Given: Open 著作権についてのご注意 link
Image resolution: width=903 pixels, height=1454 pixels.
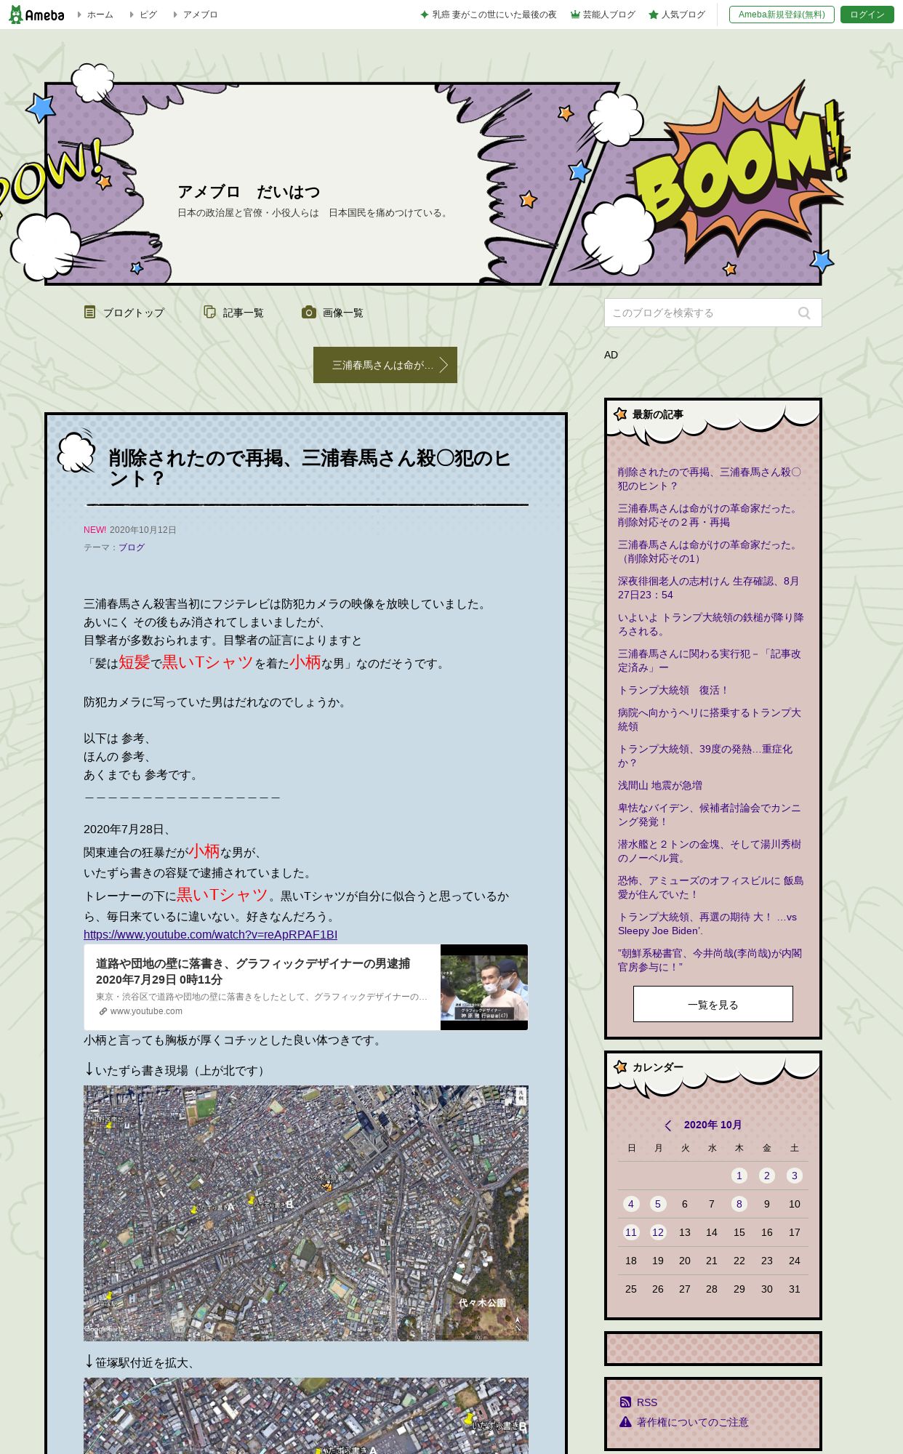Looking at the screenshot, I should click(x=692, y=1422).
